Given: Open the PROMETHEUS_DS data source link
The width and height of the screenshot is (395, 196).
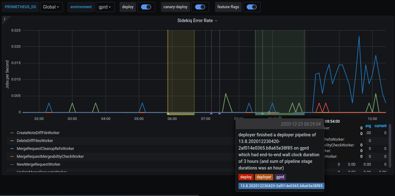Looking at the screenshot, I should [x=20, y=7].
